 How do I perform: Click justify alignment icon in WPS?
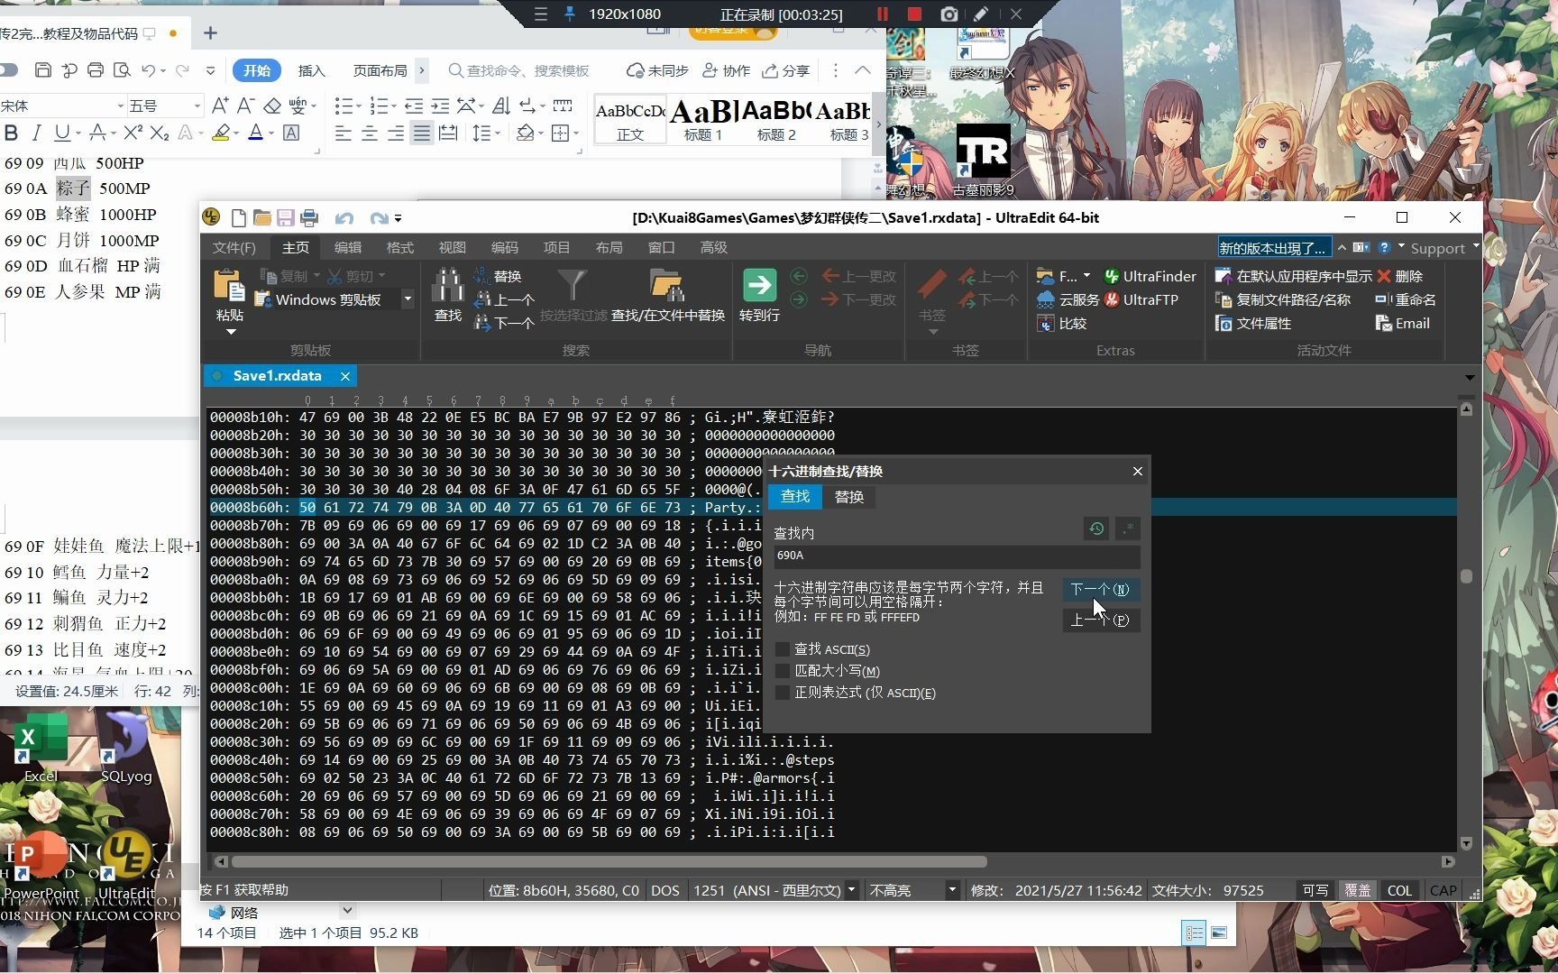[422, 133]
